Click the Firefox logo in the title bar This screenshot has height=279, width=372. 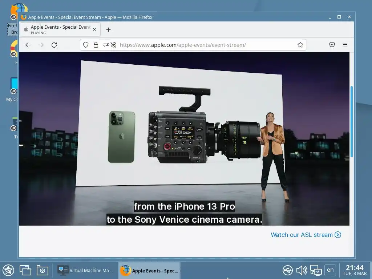click(24, 17)
